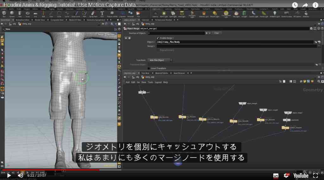Select the Box shelf tool

[x=4, y=14]
